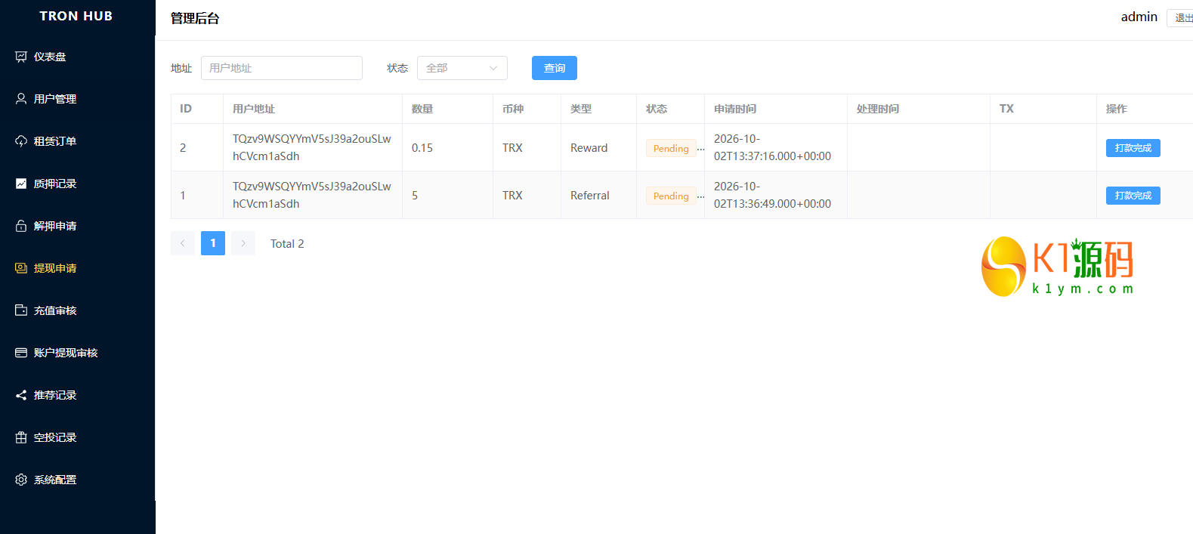This screenshot has width=1193, height=534.
Task: Click the 推荐记录 share icon
Action: (21, 395)
